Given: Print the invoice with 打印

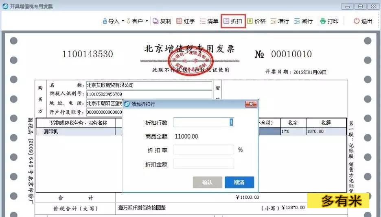Looking at the screenshot, I should 329,21.
